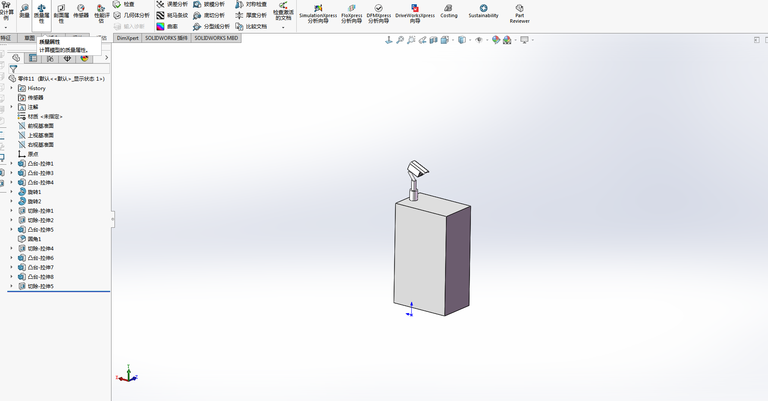Image resolution: width=768 pixels, height=401 pixels.
Task: Open the Costing tool
Action: 449,11
